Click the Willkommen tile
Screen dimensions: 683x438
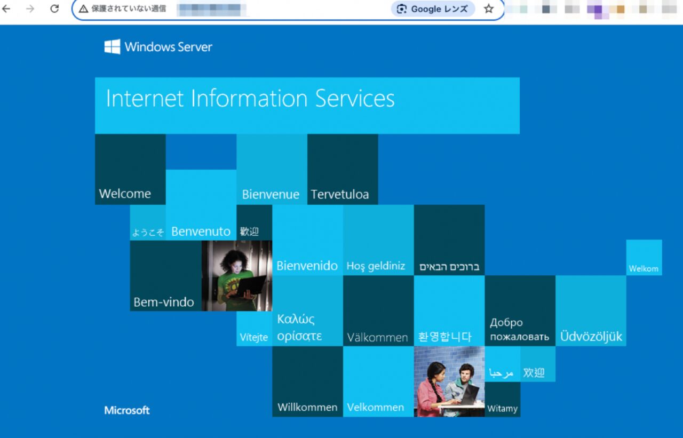click(307, 381)
